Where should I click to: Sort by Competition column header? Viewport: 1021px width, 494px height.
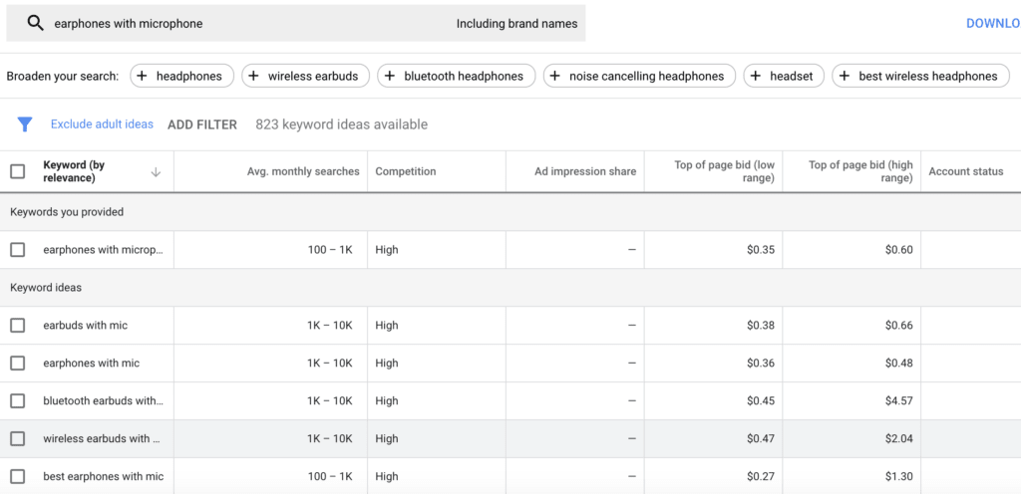406,171
